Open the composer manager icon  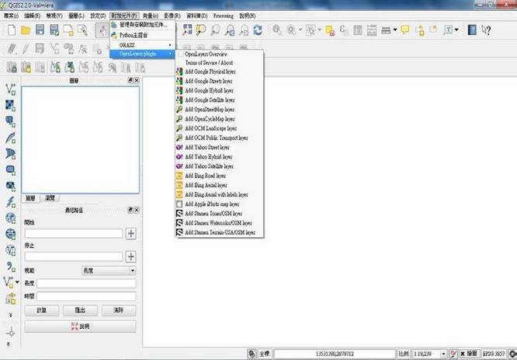tap(82, 30)
